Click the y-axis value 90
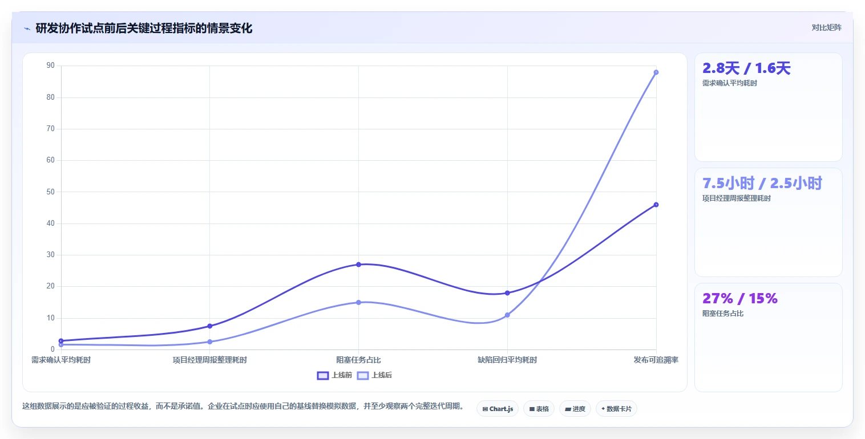Screen dimensions: 865x439 click(x=51, y=66)
